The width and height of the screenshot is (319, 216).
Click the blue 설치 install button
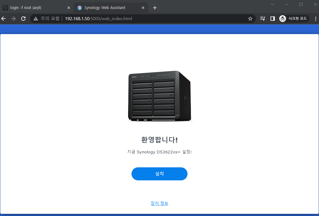pyautogui.click(x=159, y=174)
